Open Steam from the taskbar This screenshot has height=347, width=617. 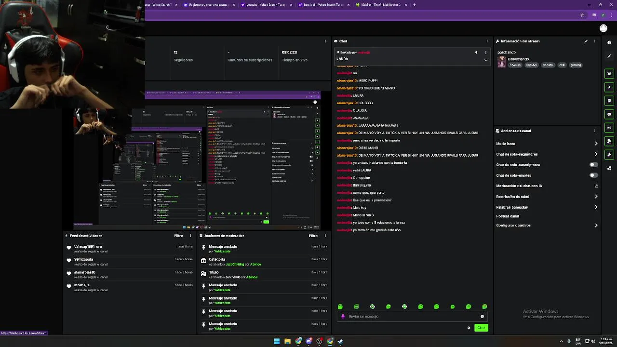[x=340, y=341]
